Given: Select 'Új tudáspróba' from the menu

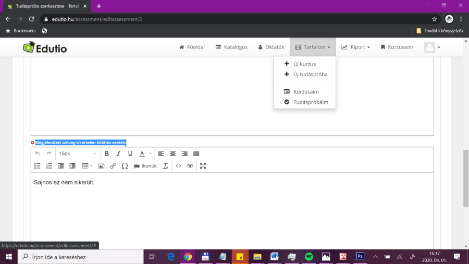Looking at the screenshot, I should pyautogui.click(x=310, y=74).
